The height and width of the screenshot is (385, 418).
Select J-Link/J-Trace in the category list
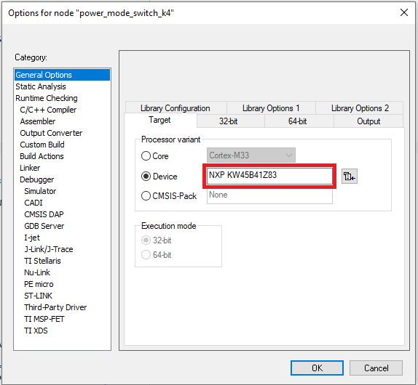coord(49,249)
